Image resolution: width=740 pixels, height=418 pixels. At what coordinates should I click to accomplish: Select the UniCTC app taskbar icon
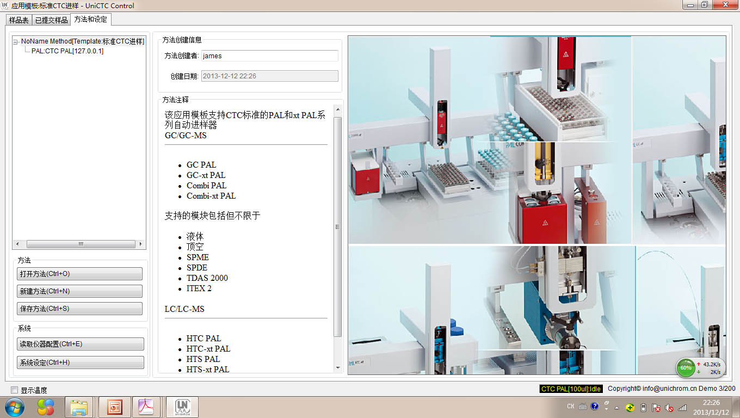click(182, 407)
